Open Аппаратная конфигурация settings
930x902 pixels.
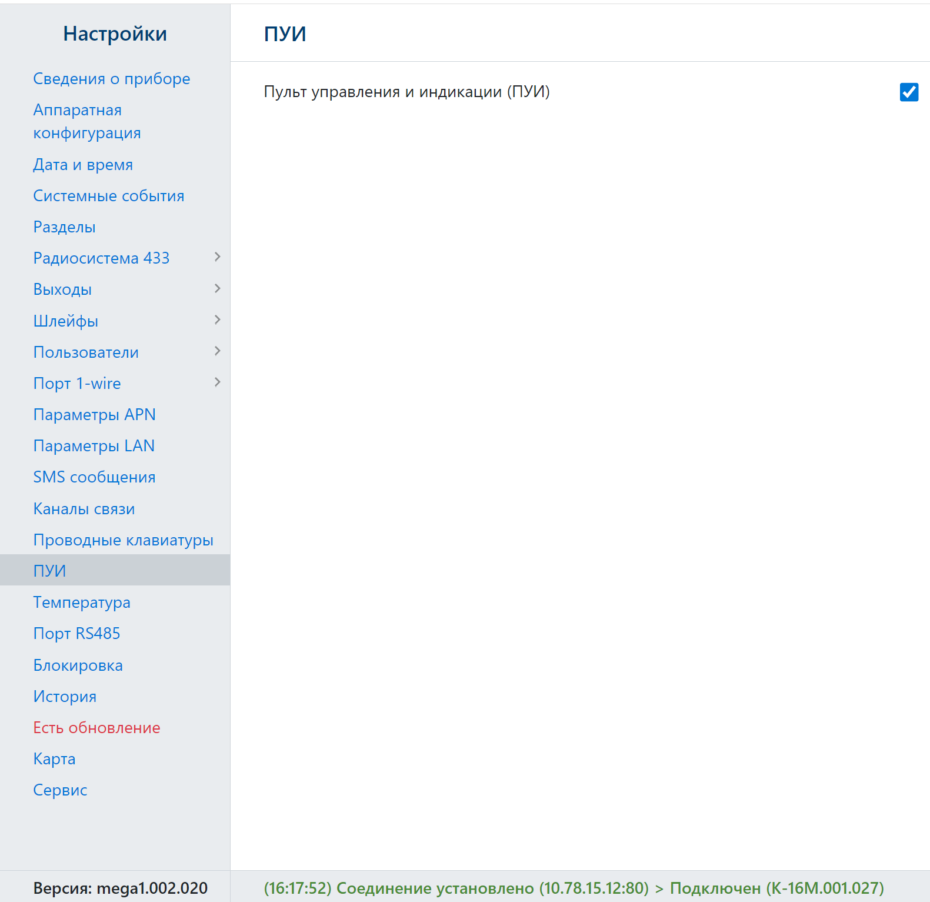(86, 121)
